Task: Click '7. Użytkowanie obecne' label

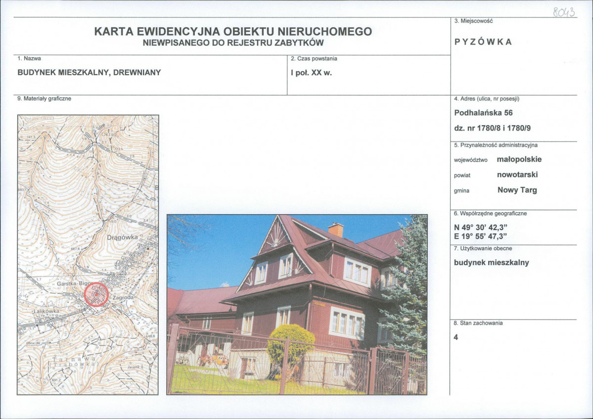Action: [x=483, y=248]
